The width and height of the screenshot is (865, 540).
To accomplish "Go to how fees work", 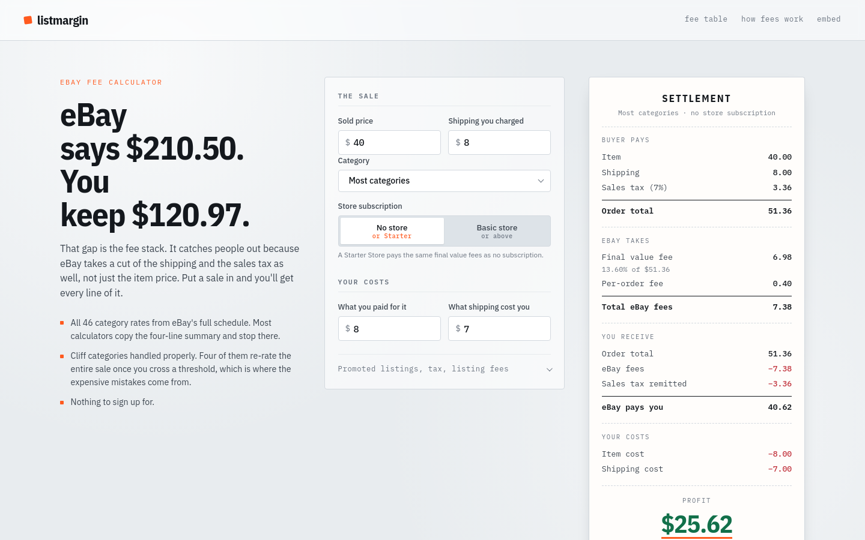I will [x=772, y=19].
